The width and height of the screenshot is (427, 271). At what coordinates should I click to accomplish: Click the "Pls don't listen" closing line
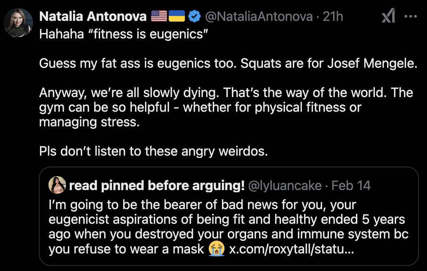click(153, 151)
